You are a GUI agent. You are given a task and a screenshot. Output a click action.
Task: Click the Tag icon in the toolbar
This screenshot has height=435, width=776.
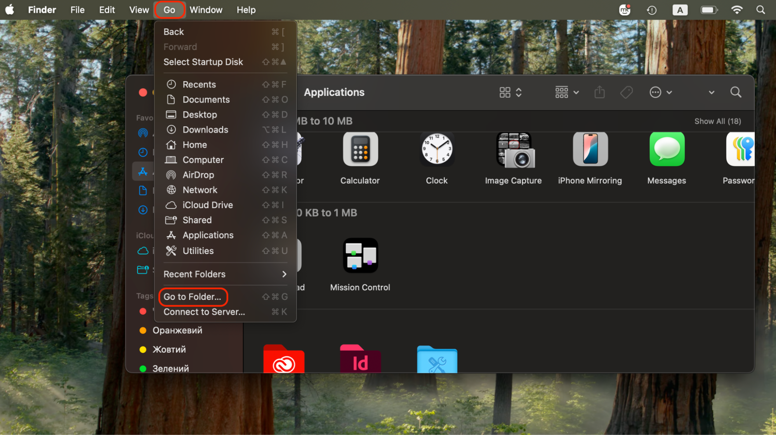pos(626,92)
